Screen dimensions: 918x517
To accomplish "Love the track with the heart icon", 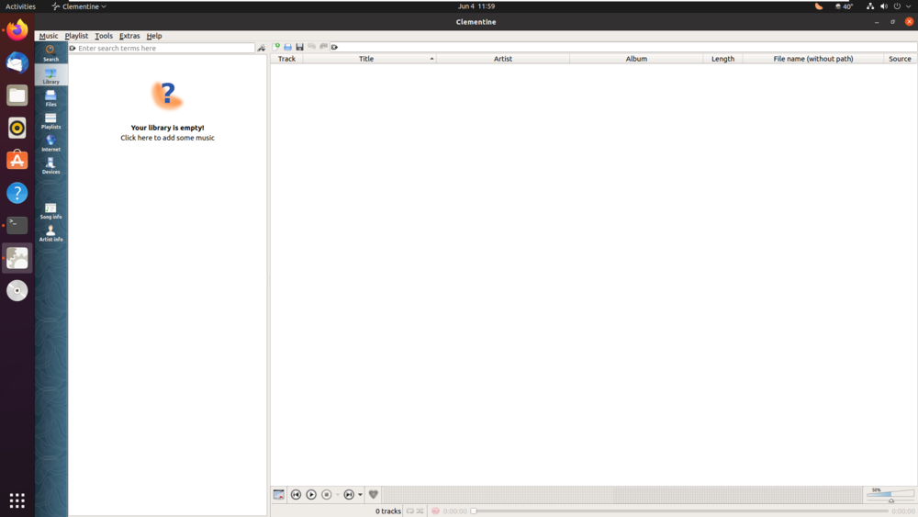I will click(x=374, y=495).
